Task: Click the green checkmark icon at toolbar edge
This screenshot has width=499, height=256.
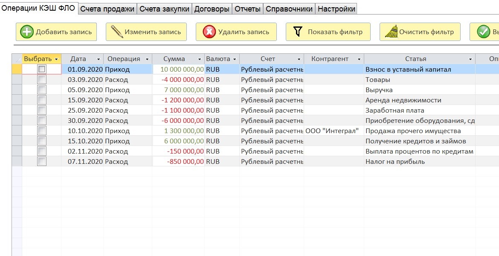Action: pyautogui.click(x=483, y=32)
